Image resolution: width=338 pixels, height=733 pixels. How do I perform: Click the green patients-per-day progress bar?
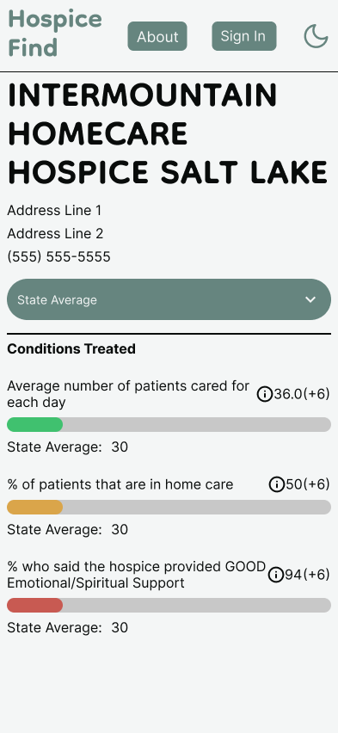pyautogui.click(x=169, y=424)
